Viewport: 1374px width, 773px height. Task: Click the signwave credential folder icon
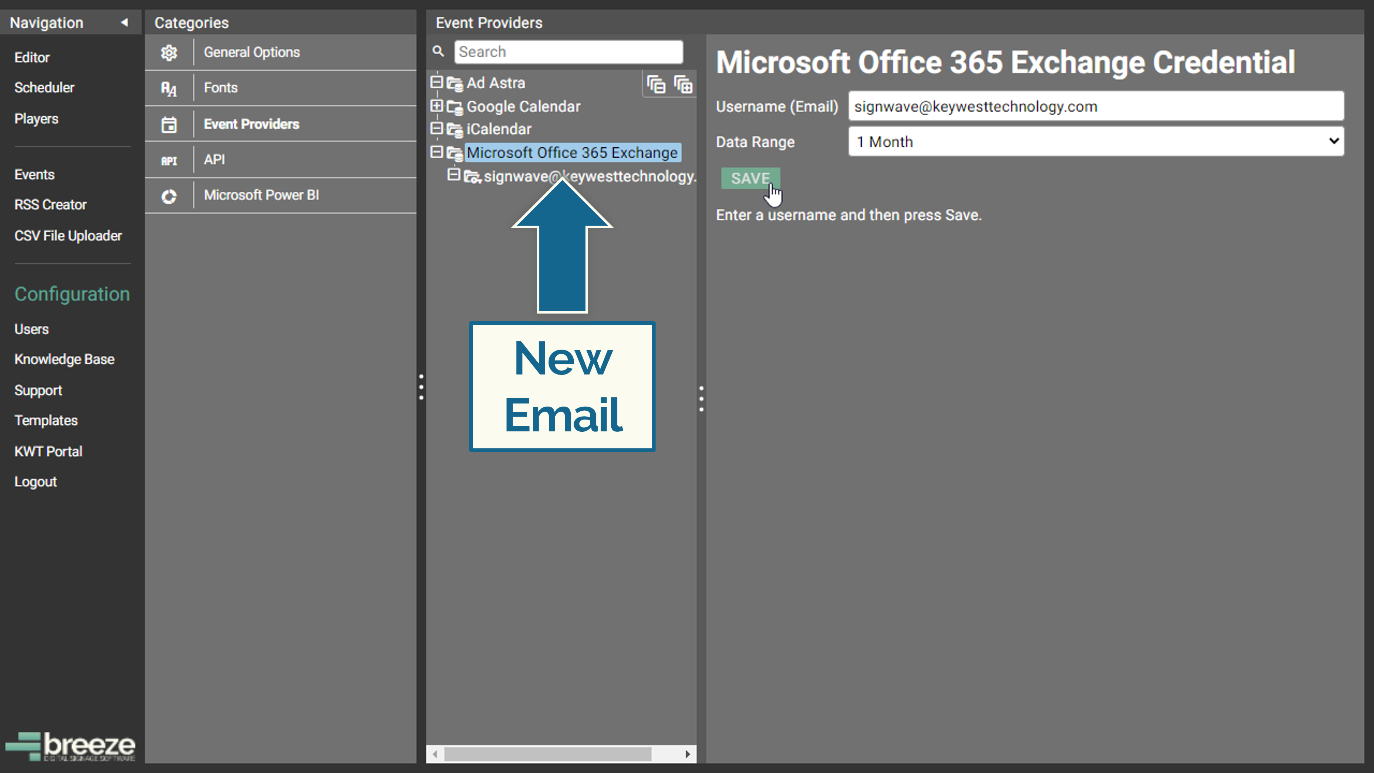[x=473, y=176]
